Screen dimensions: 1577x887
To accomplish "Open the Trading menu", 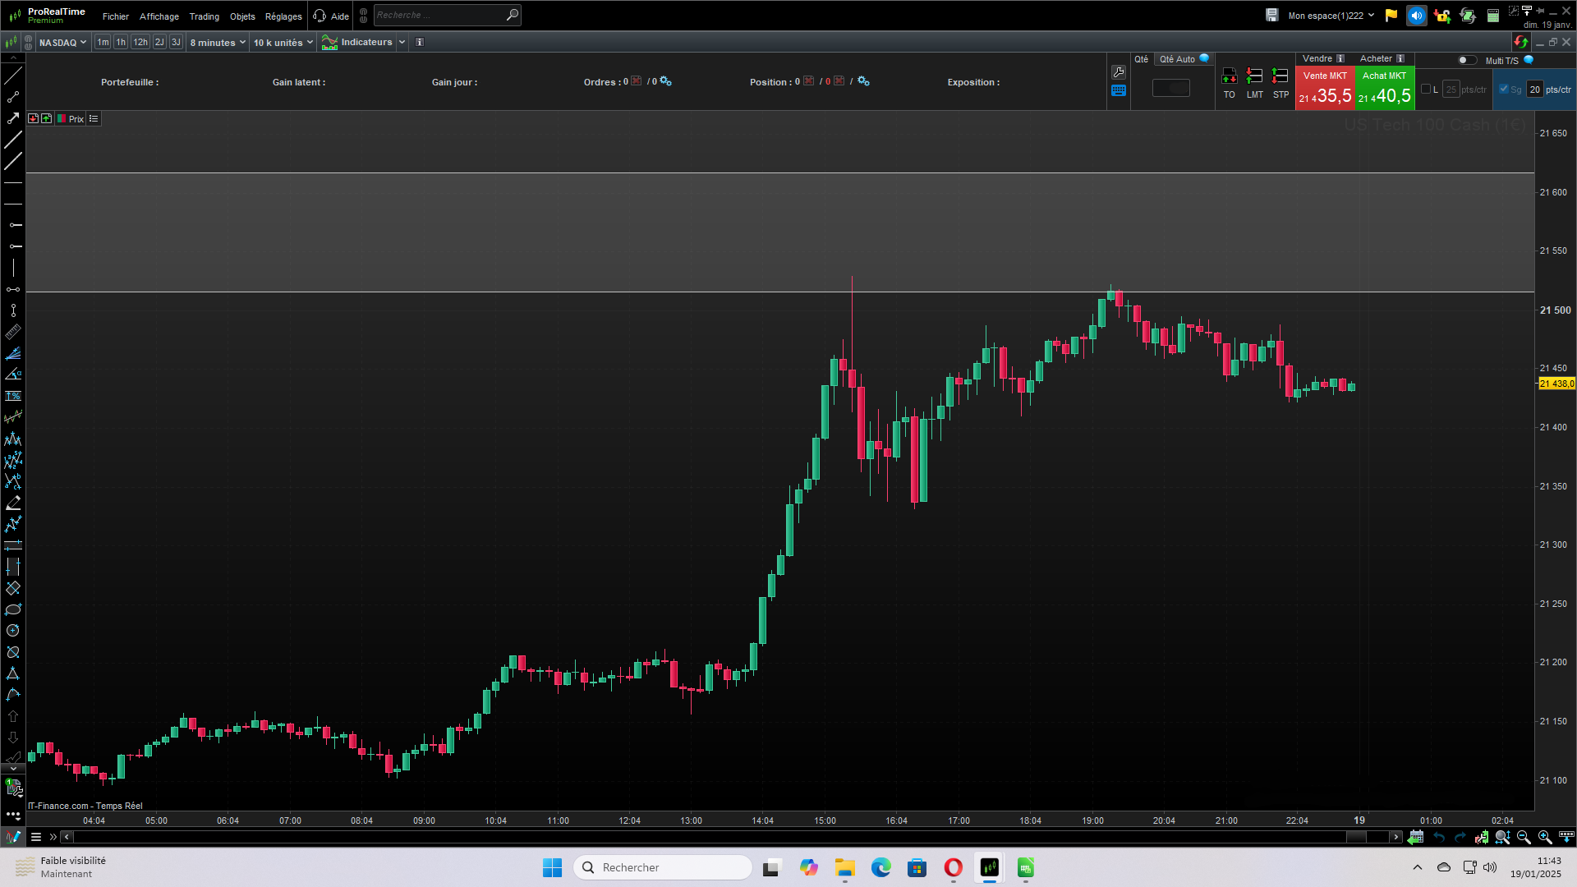I will [204, 16].
